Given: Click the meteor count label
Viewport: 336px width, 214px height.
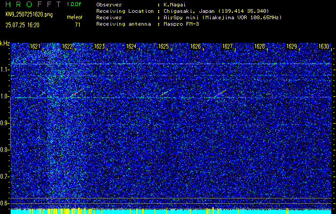Looking at the screenshot, I should [x=75, y=17].
